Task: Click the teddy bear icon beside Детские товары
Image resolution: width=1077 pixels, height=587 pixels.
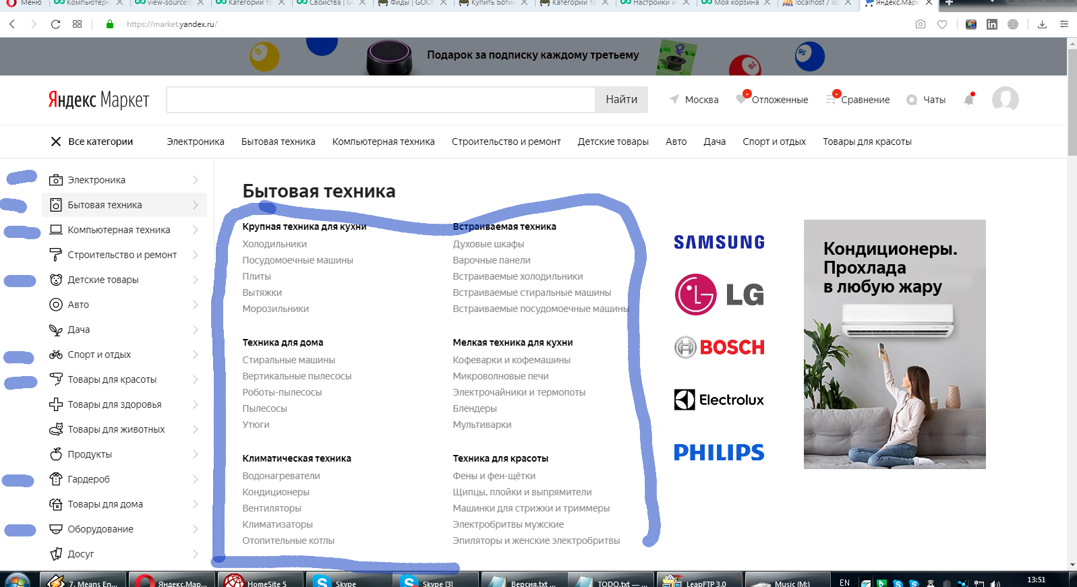Action: point(56,280)
